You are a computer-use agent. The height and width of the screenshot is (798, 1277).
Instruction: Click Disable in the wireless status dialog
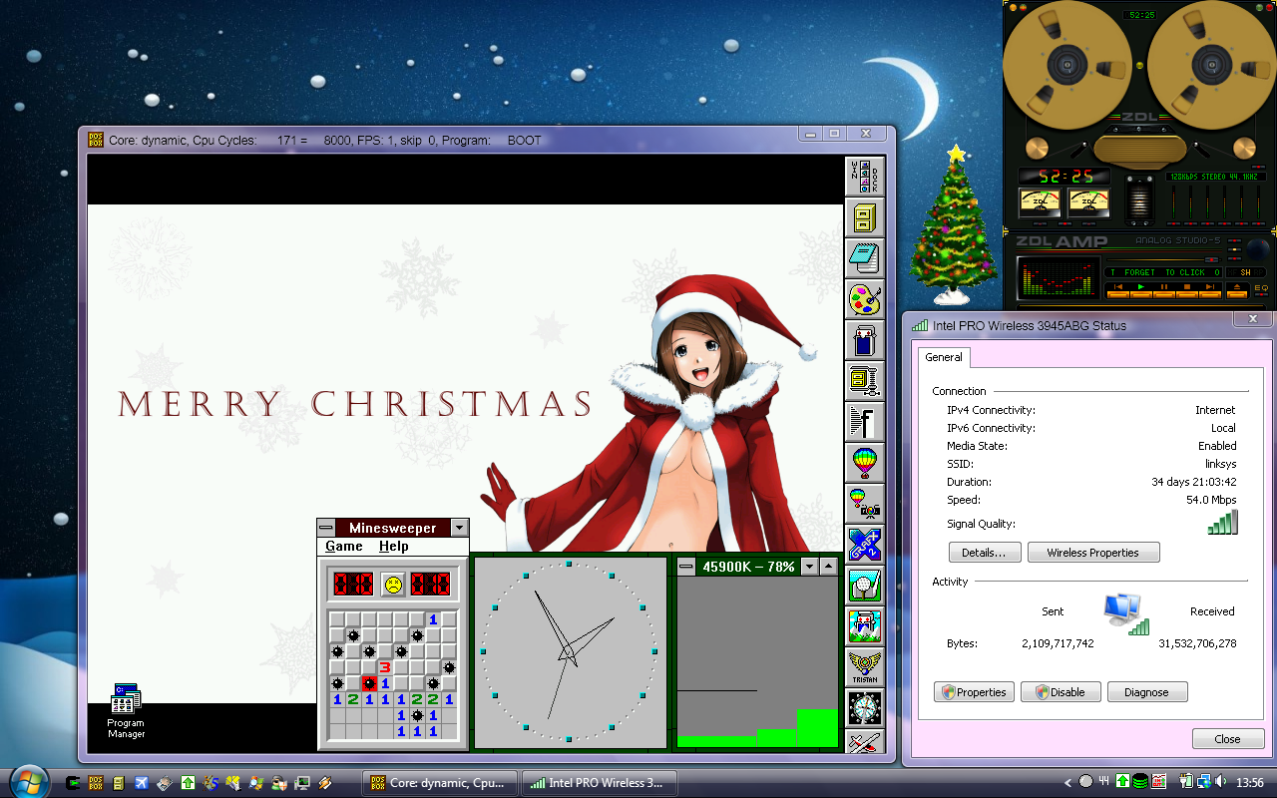click(x=1061, y=692)
